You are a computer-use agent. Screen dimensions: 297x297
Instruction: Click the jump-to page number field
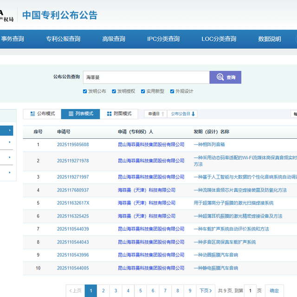coord(250,291)
